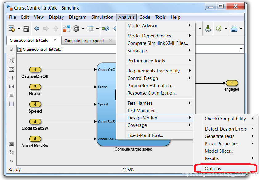Screen dimensions: 260x180
Task: Open the New Model dropdown arrow
Action: coord(19,29)
